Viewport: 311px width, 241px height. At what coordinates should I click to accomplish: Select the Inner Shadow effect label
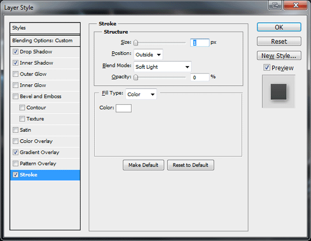(x=36, y=63)
